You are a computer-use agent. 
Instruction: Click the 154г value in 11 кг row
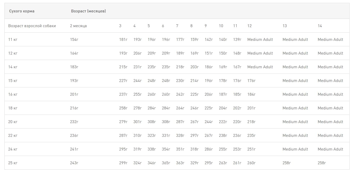pyautogui.click(x=74, y=40)
